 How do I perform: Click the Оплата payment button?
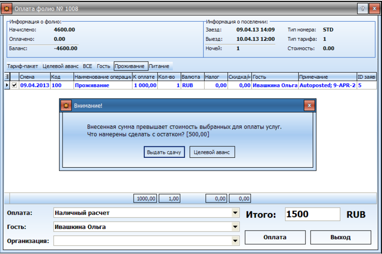pyautogui.click(x=275, y=237)
